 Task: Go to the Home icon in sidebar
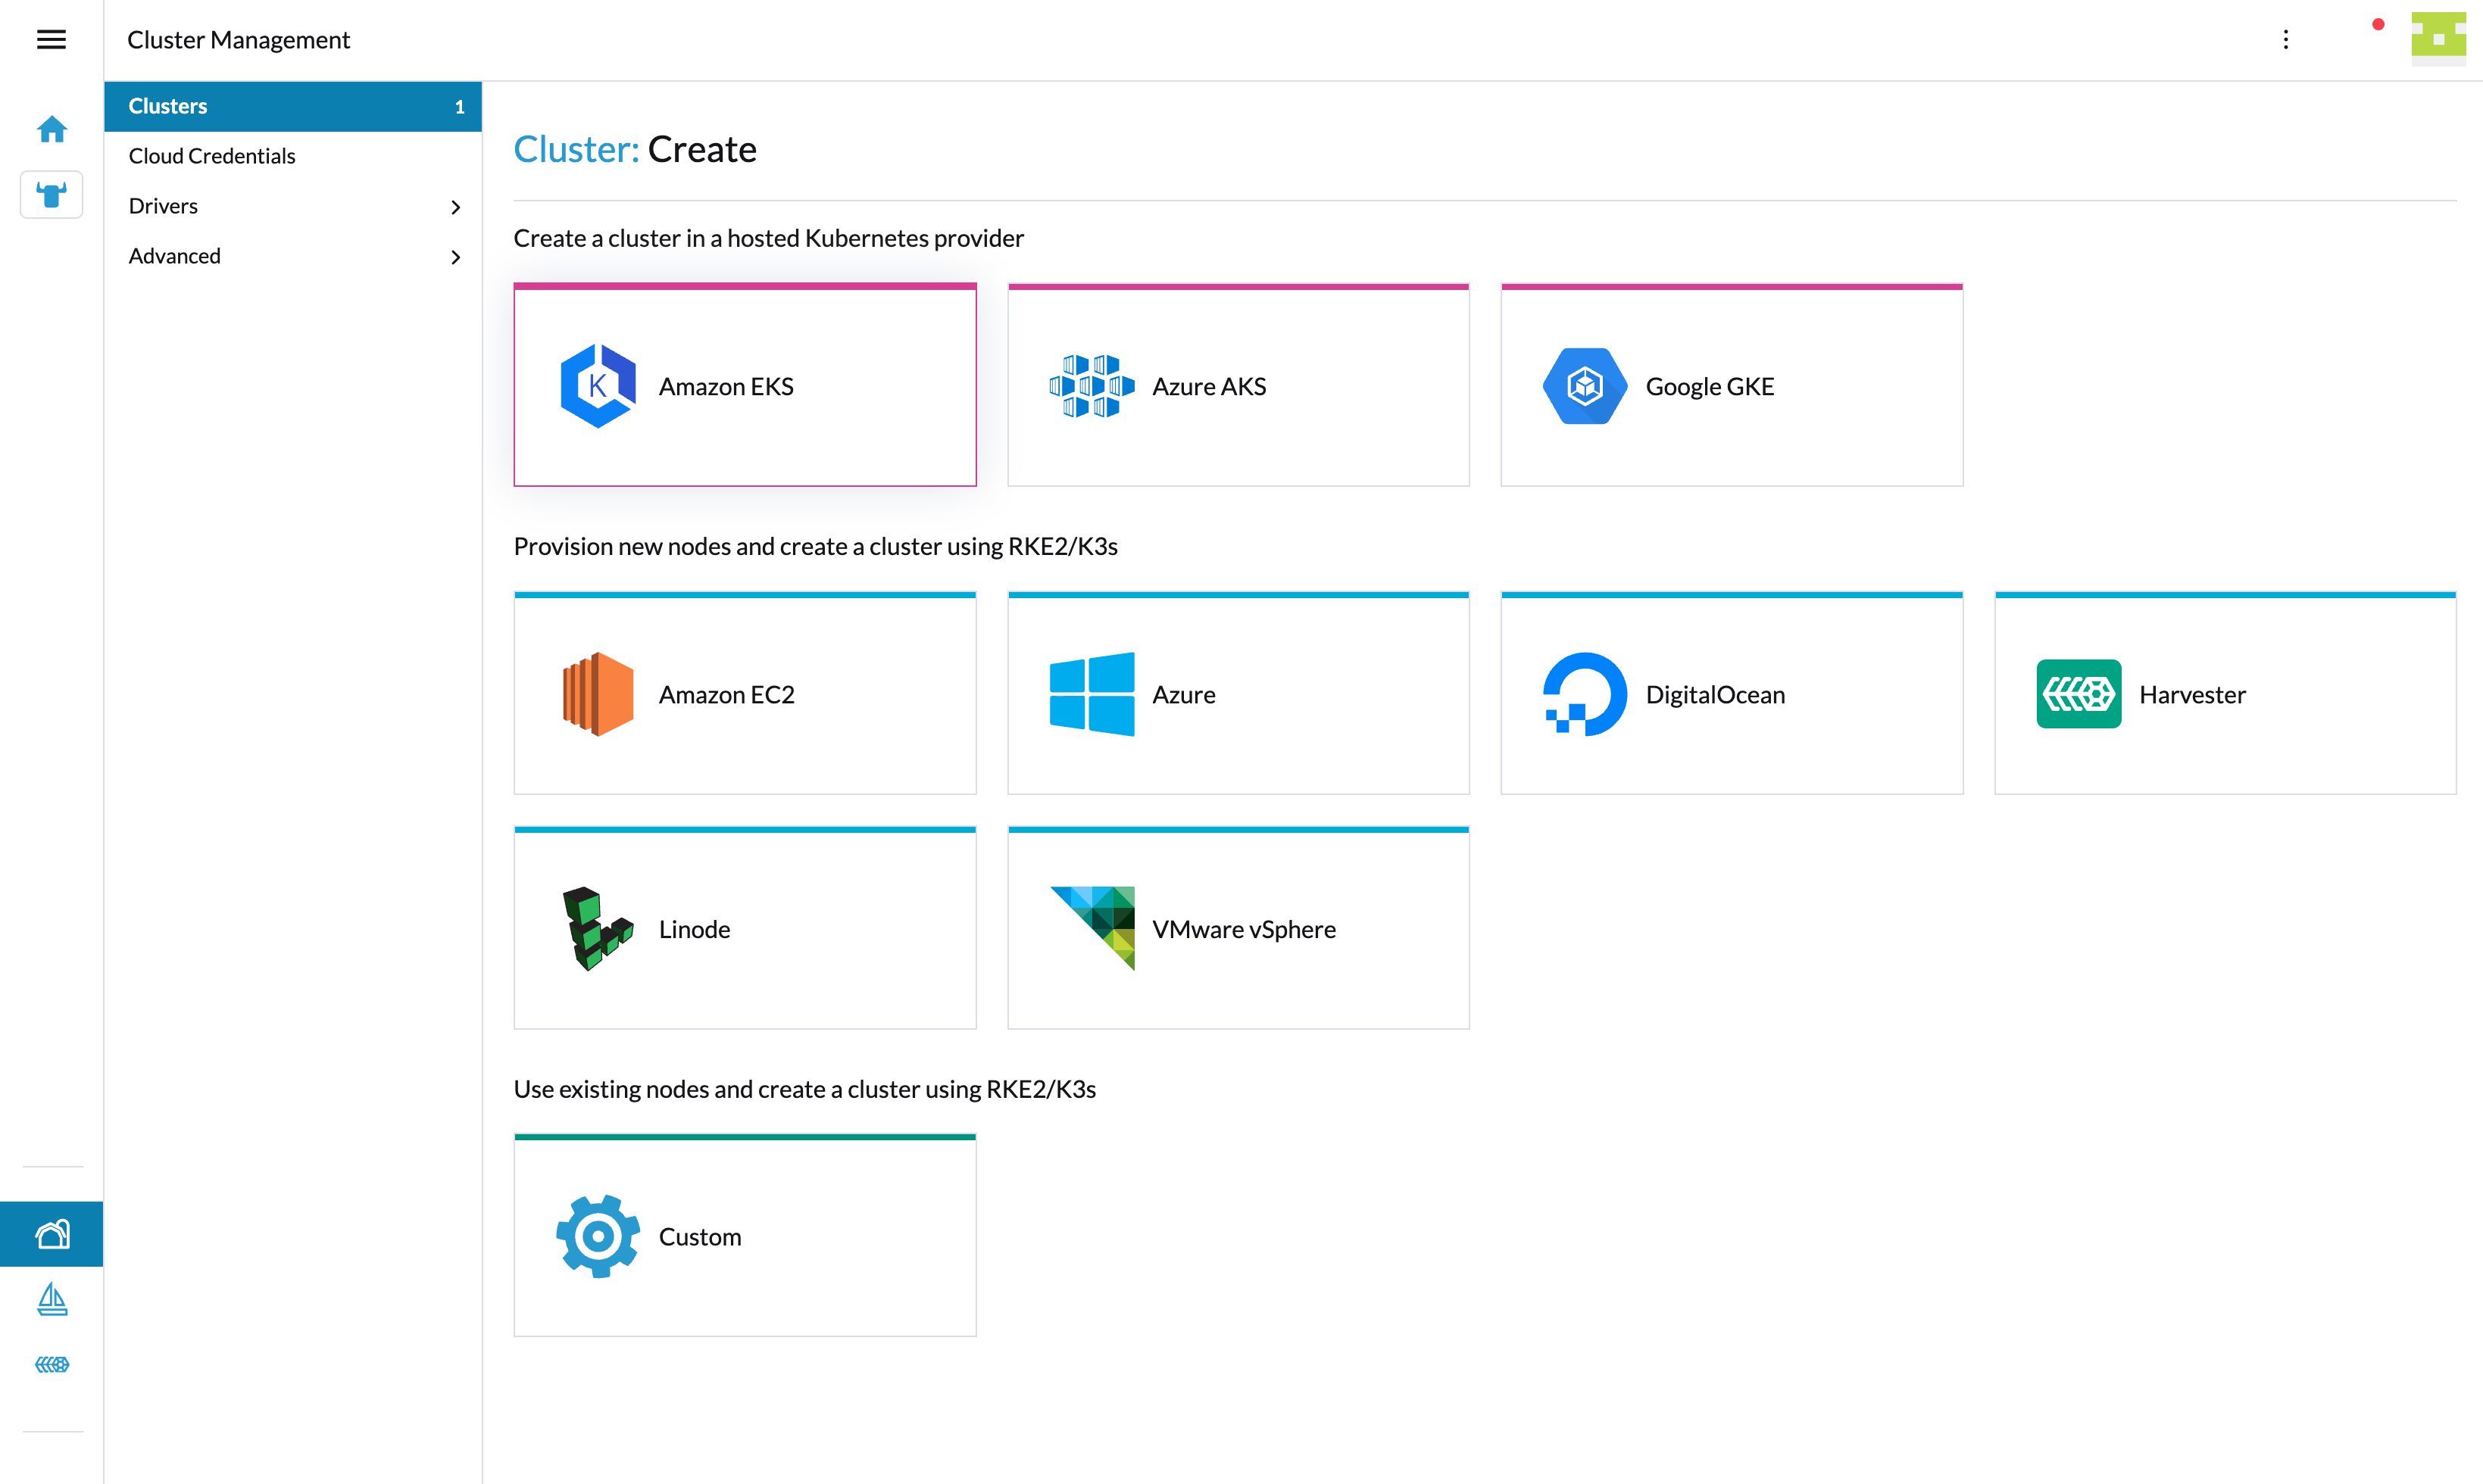click(51, 129)
